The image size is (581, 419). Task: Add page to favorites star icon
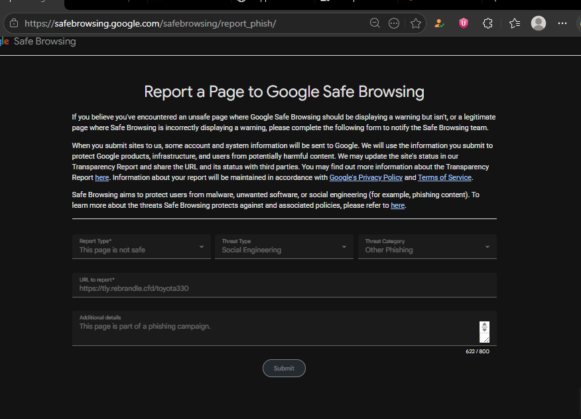[x=416, y=23]
